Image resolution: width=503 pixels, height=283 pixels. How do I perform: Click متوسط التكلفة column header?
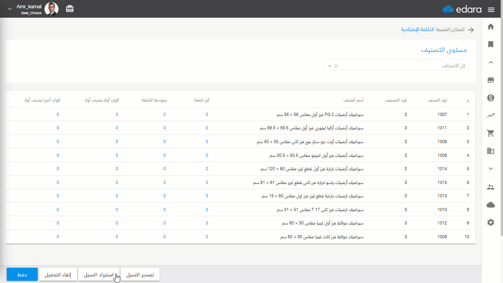[154, 100]
